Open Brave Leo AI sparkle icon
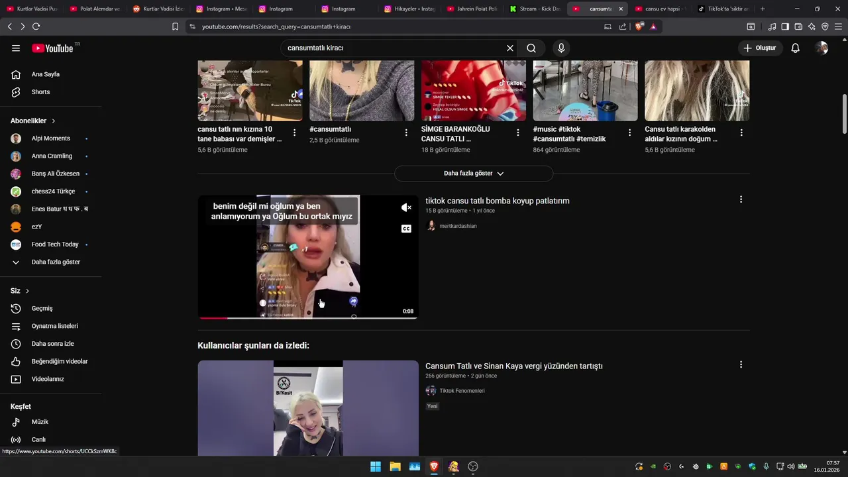Screen dimensions: 848x477 click(812, 26)
